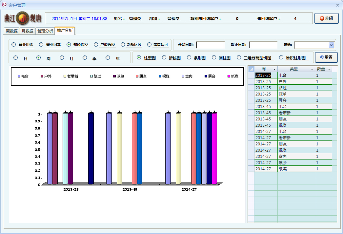Click the 室内 type cell in the table
The height and width of the screenshot is (234, 343).
coord(296,157)
